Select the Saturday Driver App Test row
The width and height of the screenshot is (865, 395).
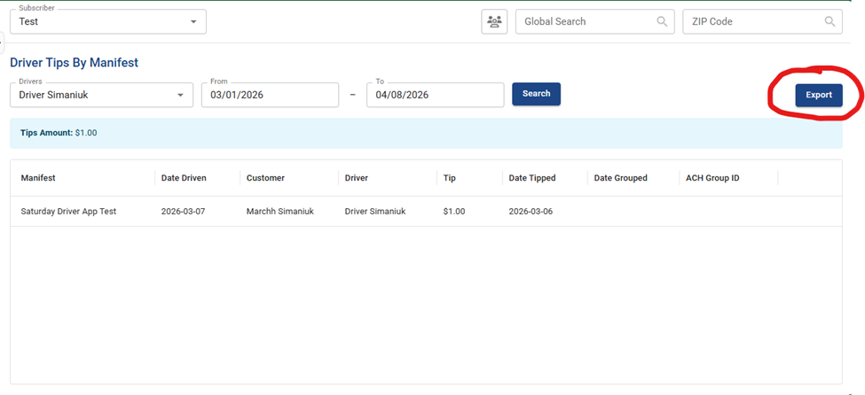[68, 212]
